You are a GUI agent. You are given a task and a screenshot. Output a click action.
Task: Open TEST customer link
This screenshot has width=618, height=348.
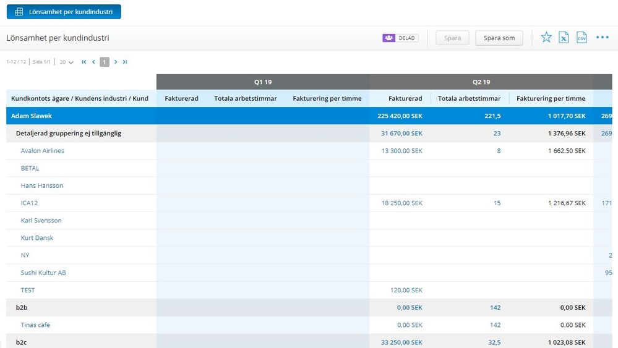pyautogui.click(x=28, y=290)
